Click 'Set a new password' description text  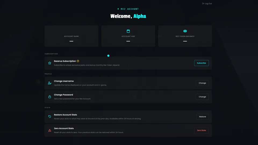(72, 99)
